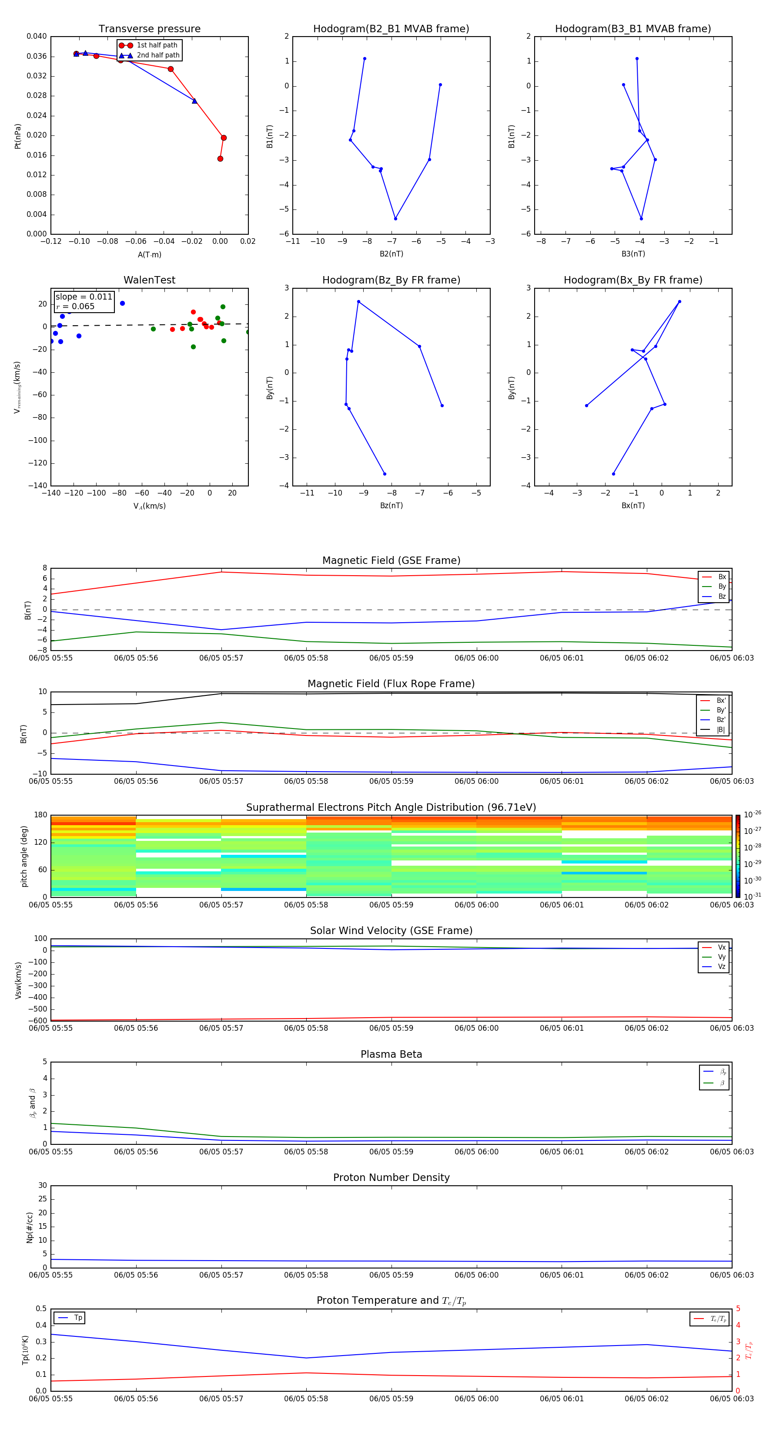Click the 'Vz' legend entry
Viewport: 783px width, 1437px height.
[x=714, y=967]
